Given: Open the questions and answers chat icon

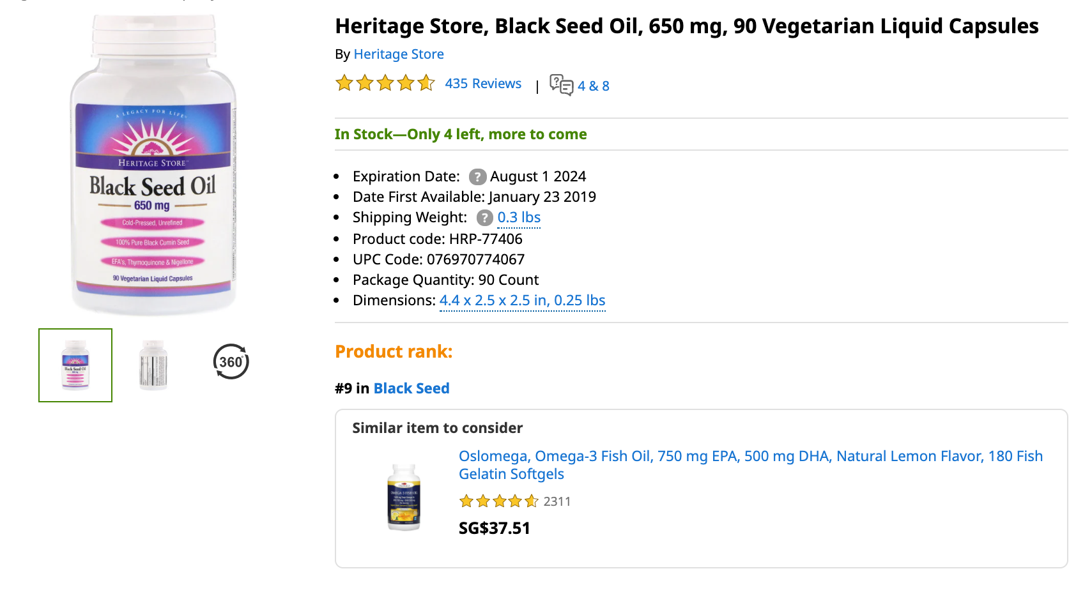Looking at the screenshot, I should (562, 85).
